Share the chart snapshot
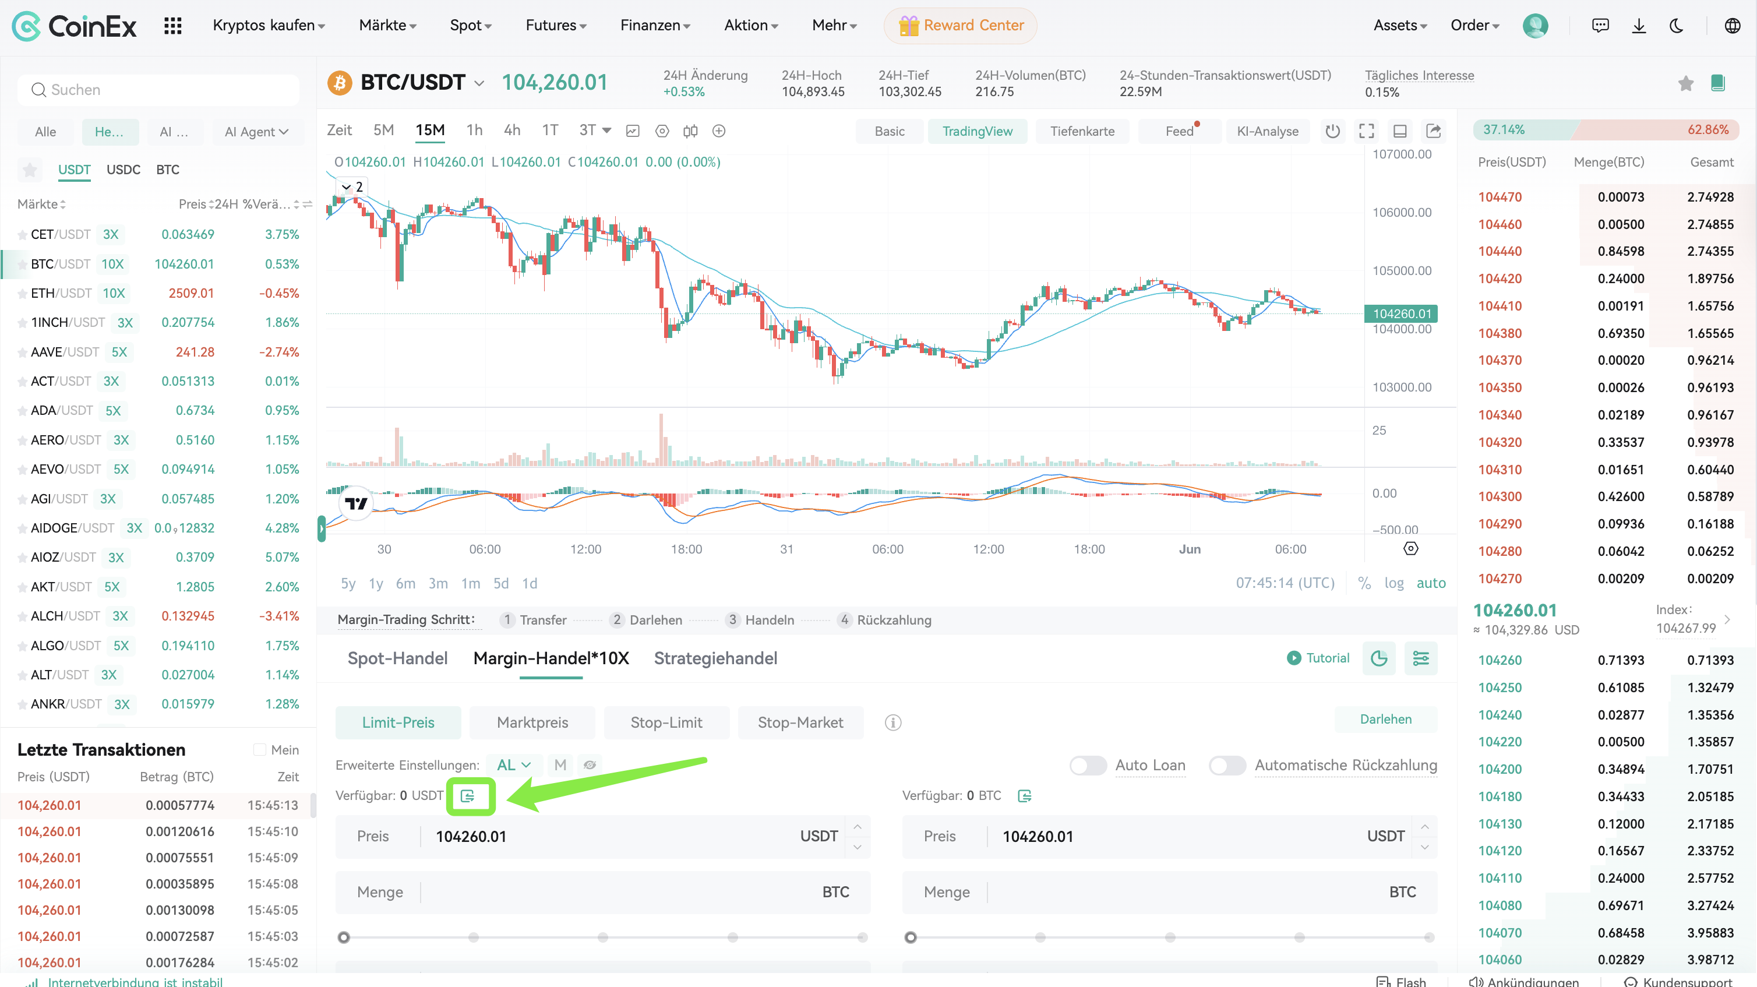This screenshot has height=987, width=1757. pyautogui.click(x=1433, y=131)
